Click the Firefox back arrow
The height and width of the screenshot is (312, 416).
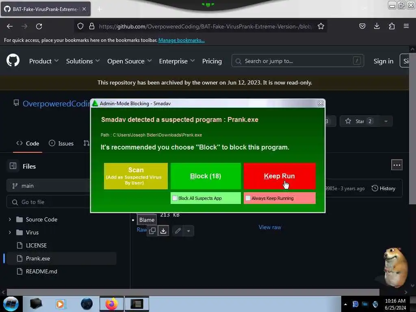(10, 26)
